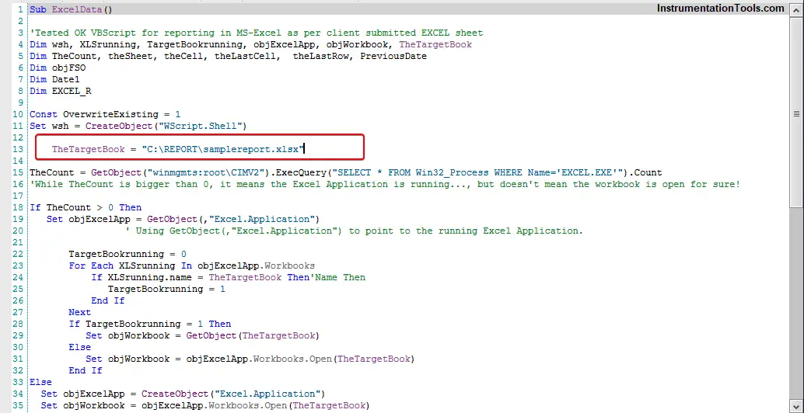Viewport: 804px width, 413px height.
Task: Click 'Const OverwriteExisting = 1' line
Action: 105,114
